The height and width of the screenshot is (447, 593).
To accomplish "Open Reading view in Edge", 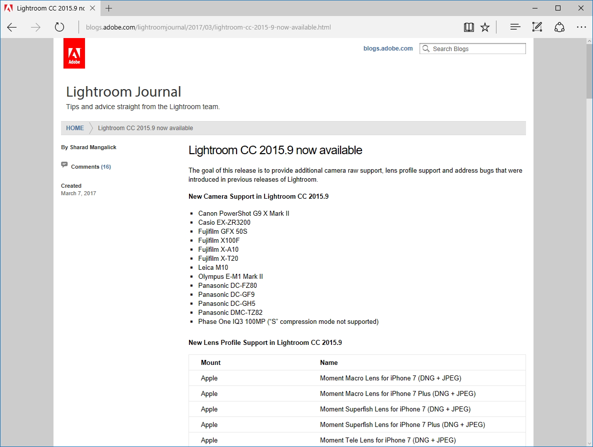I will point(468,27).
